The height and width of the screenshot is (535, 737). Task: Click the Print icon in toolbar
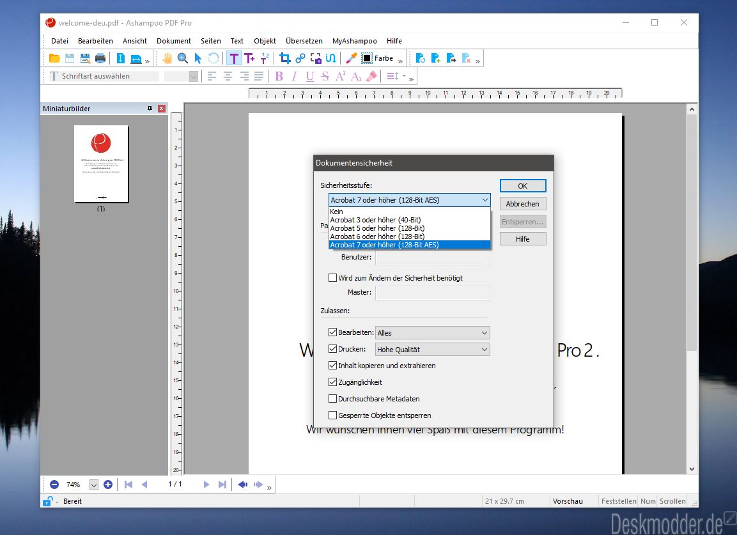tap(100, 58)
